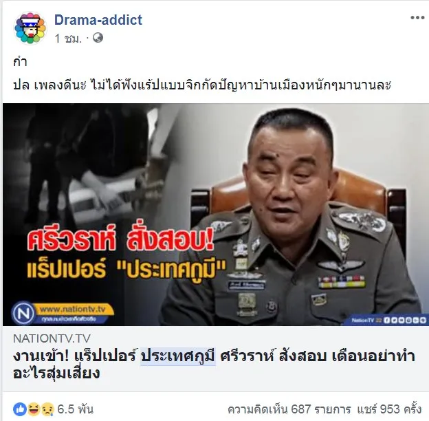This screenshot has height=421, width=429.
Task: Click the Haha laughing reaction icon
Action: click(34, 409)
